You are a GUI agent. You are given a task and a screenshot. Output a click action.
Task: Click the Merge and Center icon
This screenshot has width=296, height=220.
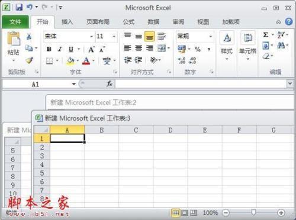(x=162, y=48)
